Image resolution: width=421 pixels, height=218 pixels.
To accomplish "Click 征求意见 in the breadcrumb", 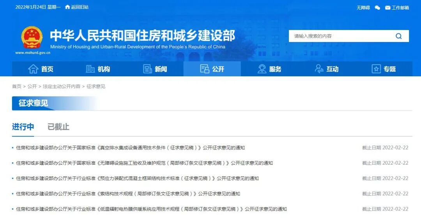I will 96,86.
